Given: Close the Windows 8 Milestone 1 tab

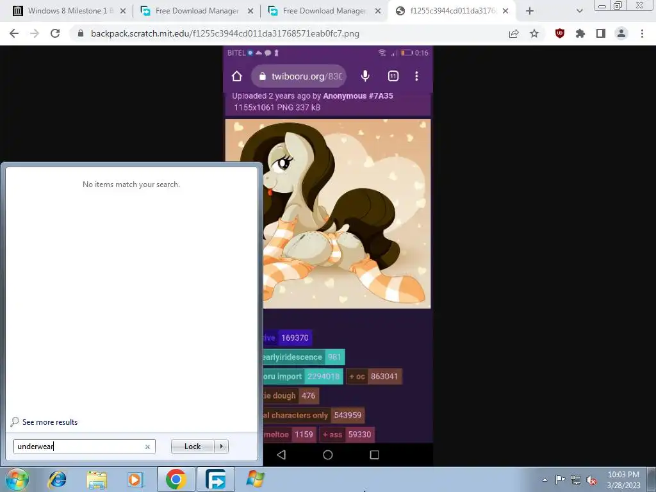Looking at the screenshot, I should [x=123, y=11].
